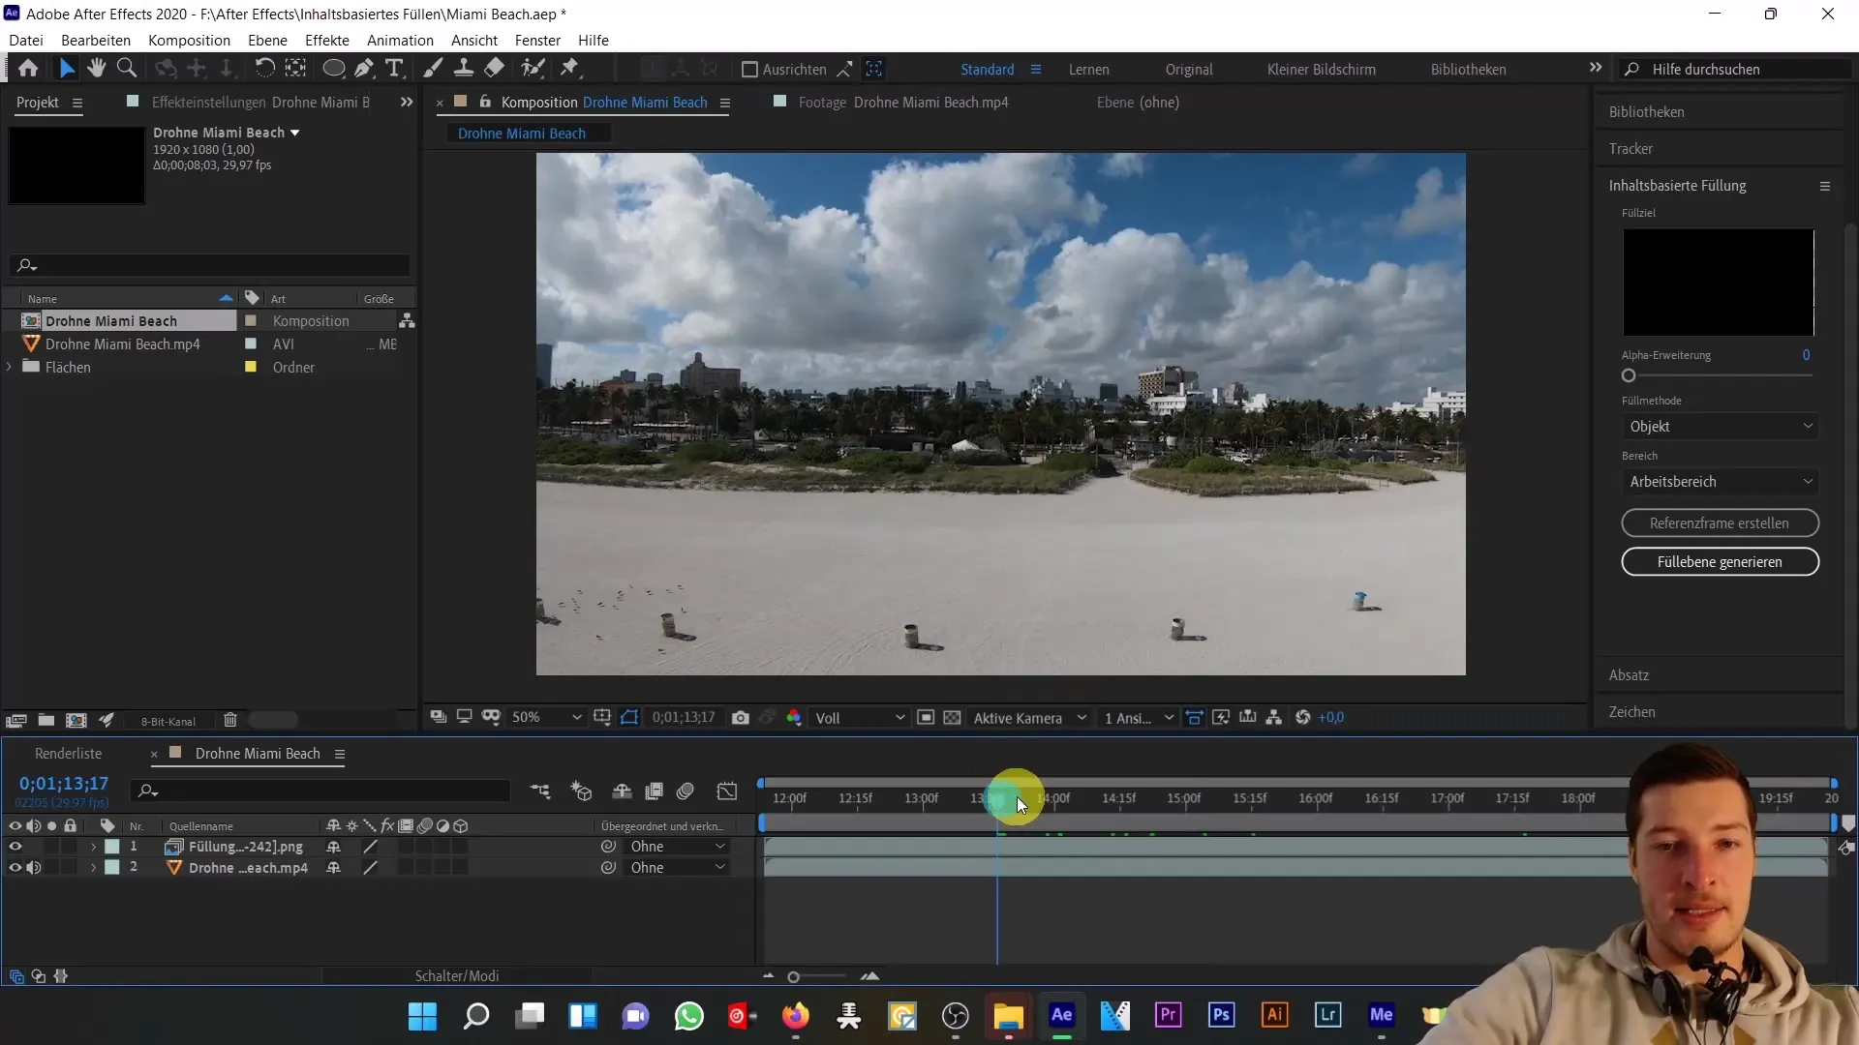Click the new composition icon in Project panel
The width and height of the screenshot is (1859, 1045).
coord(76,721)
